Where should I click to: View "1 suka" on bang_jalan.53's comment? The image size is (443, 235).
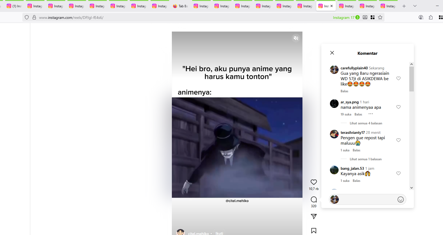pos(345,181)
